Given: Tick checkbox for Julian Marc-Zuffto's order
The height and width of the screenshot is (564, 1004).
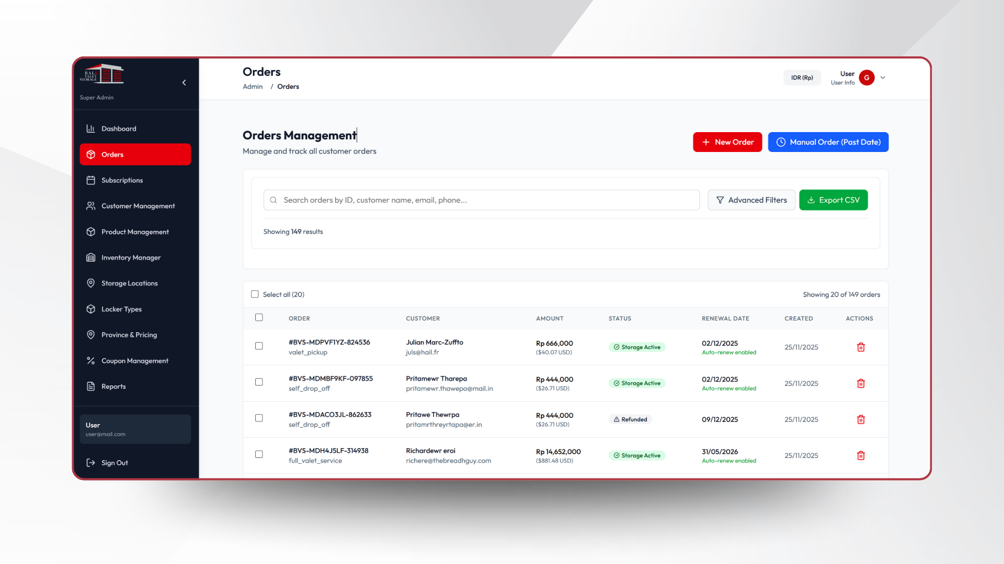Looking at the screenshot, I should 259,346.
